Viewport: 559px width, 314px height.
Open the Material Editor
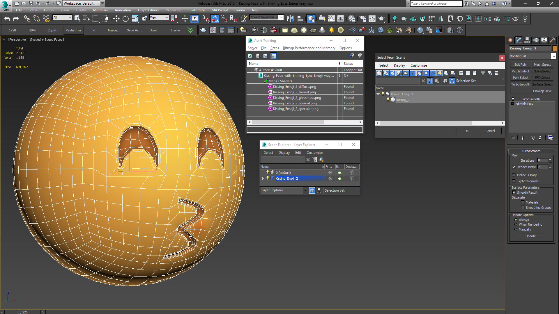coord(352,19)
